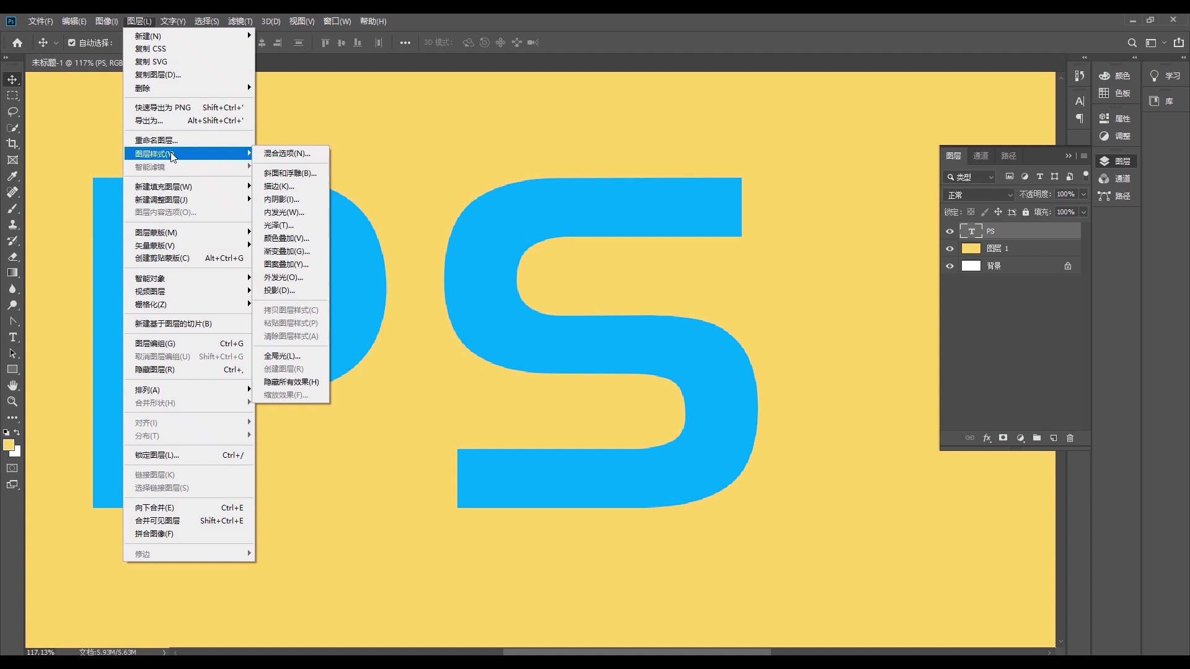Image resolution: width=1190 pixels, height=669 pixels.
Task: Hide the 图层 1 layer
Action: (950, 248)
